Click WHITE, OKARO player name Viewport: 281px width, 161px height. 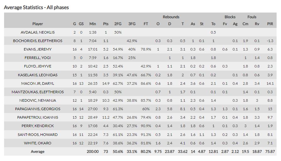tap(38, 143)
